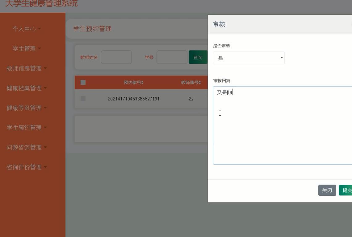352x237 pixels.
Task: Click the 教师姓名 search input field
Action: (116, 57)
